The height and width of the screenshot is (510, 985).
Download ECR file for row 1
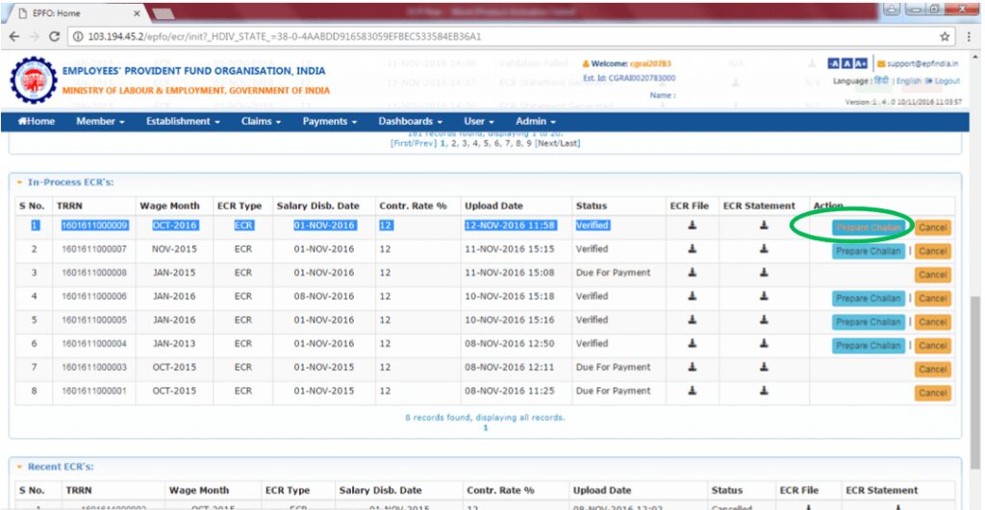pyautogui.click(x=692, y=226)
